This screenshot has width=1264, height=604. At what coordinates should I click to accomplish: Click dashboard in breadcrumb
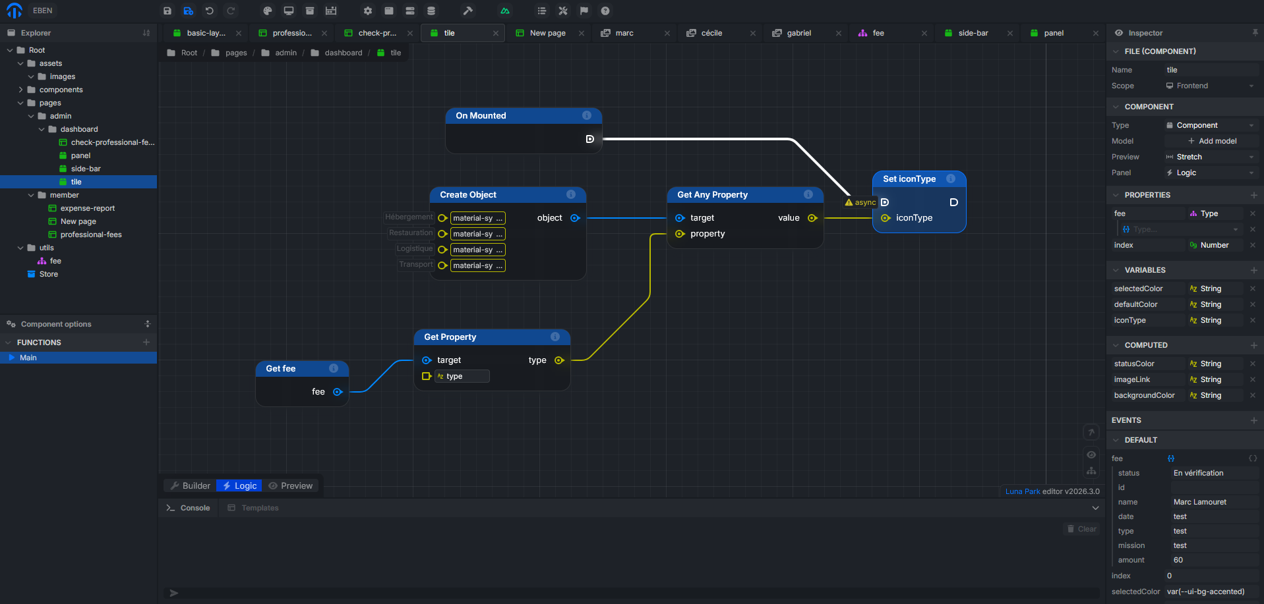tap(343, 53)
